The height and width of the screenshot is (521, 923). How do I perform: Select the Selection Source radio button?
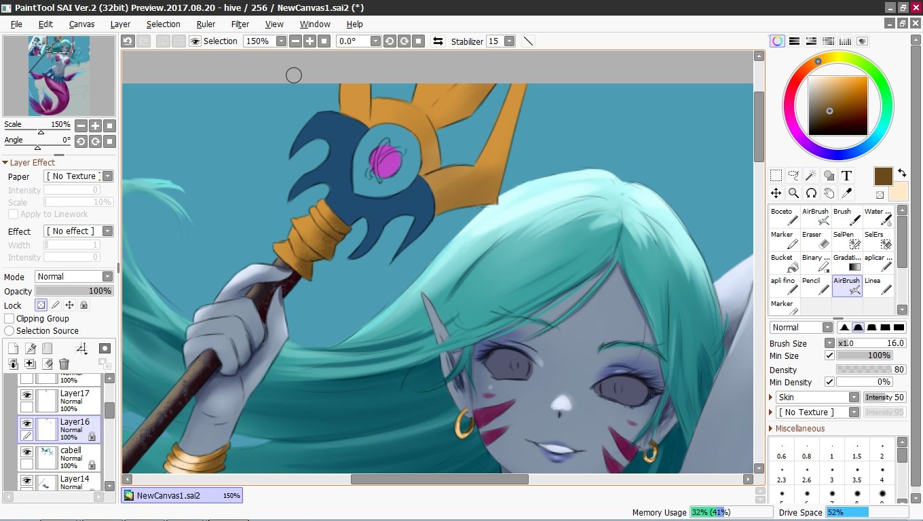click(x=10, y=330)
